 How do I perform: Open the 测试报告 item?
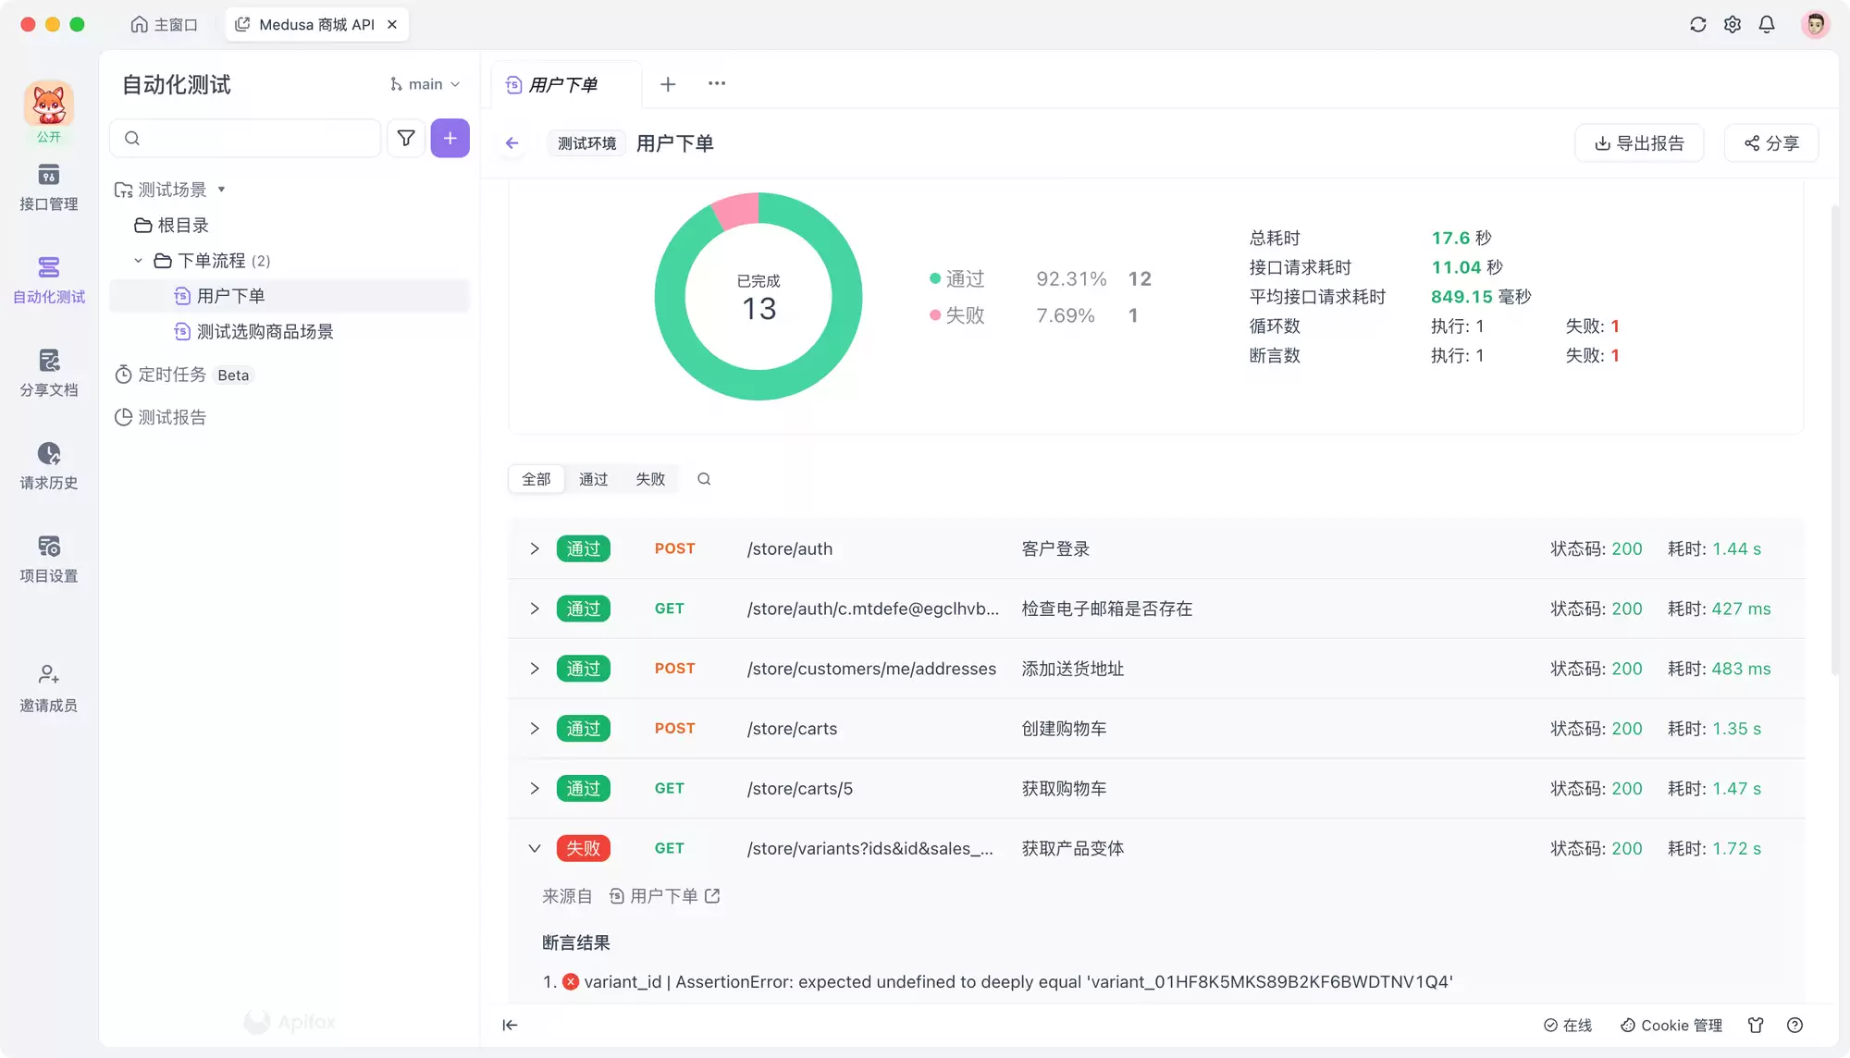[161, 418]
